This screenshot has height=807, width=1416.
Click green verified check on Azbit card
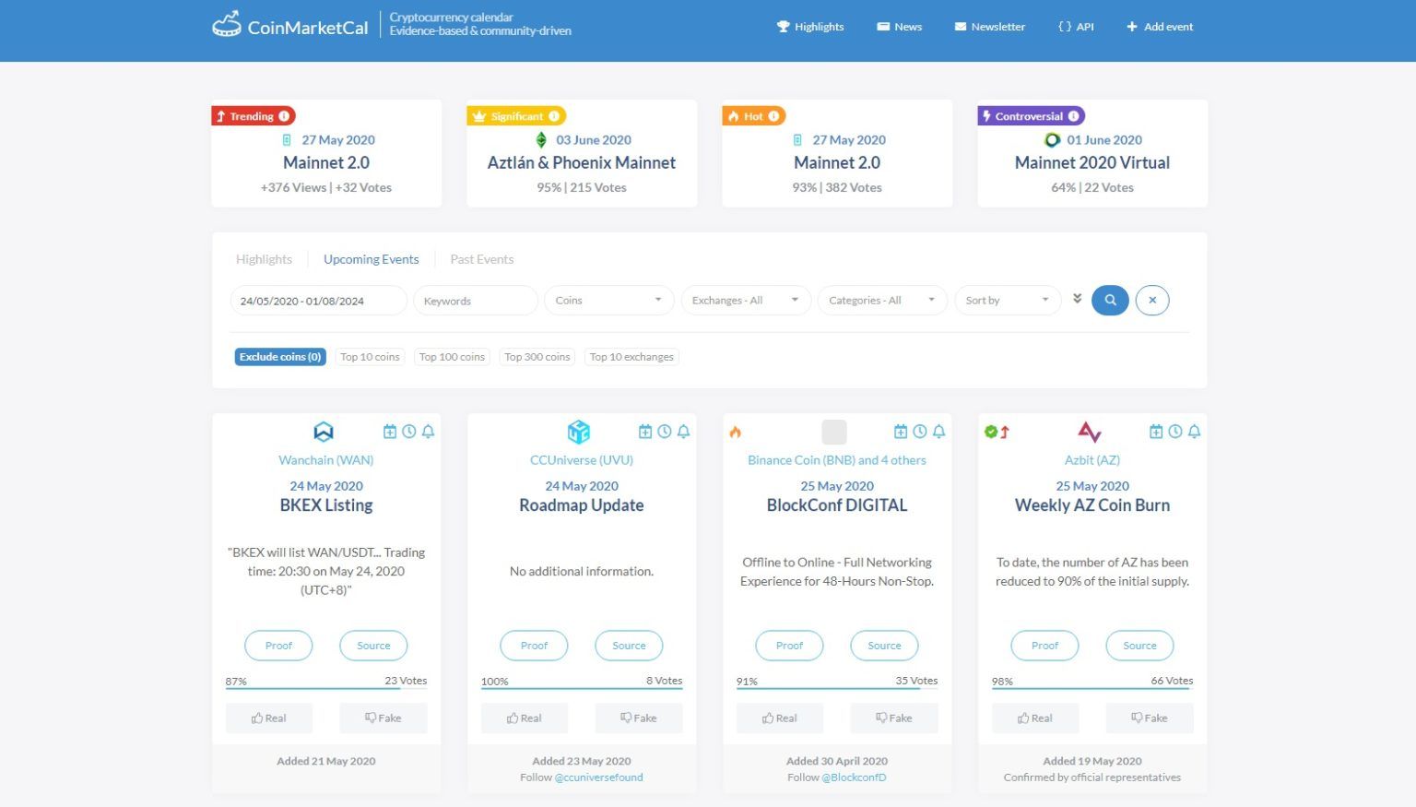[990, 432]
